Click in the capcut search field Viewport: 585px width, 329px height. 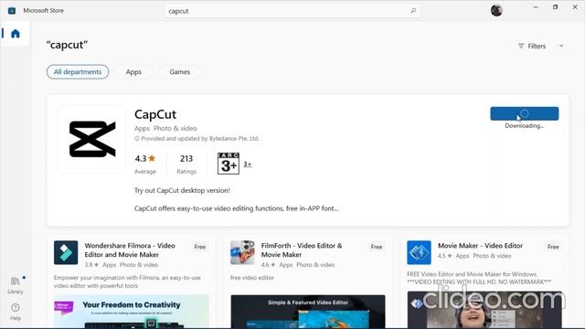pos(292,11)
